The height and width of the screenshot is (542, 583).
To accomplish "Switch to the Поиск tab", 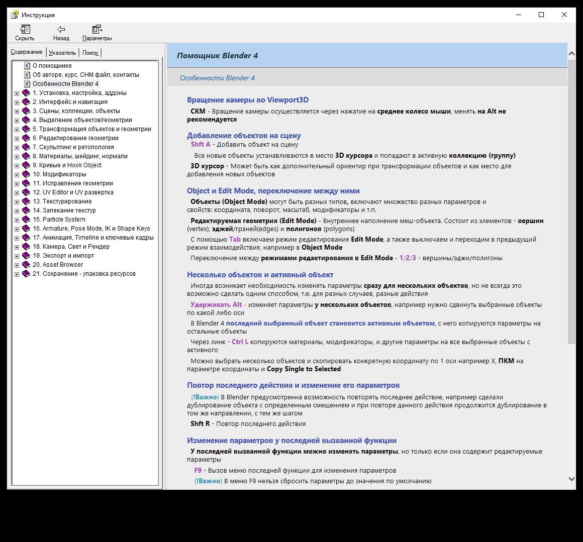I will 90,53.
